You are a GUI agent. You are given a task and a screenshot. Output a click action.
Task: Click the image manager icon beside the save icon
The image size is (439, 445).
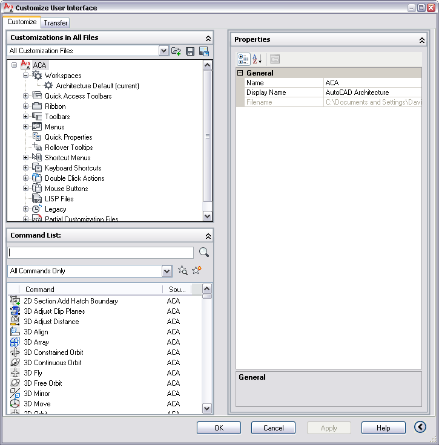(204, 51)
